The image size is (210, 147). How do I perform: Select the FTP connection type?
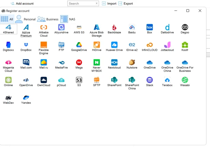point(61,47)
